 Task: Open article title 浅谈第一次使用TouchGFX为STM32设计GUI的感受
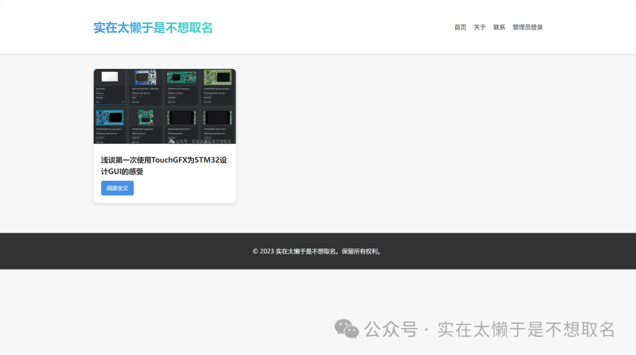pyautogui.click(x=164, y=165)
